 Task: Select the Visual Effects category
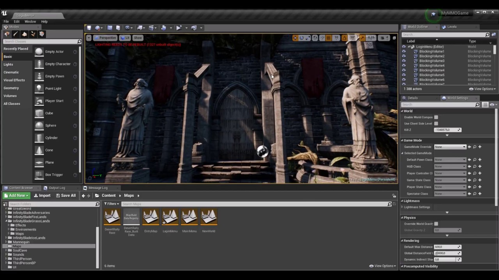coord(14,80)
